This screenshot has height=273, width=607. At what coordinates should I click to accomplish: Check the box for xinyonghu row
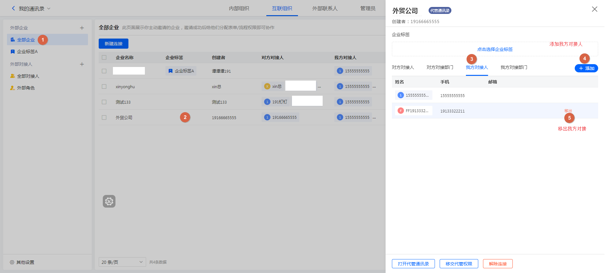[x=104, y=87]
